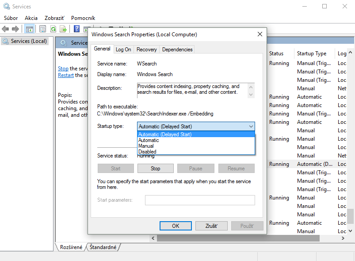Select the Automatic (D... startup type row
The width and height of the screenshot is (355, 261).
click(315, 164)
